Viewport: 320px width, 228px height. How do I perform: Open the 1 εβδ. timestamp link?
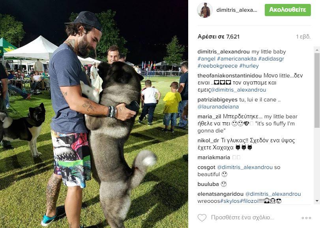tap(303, 37)
